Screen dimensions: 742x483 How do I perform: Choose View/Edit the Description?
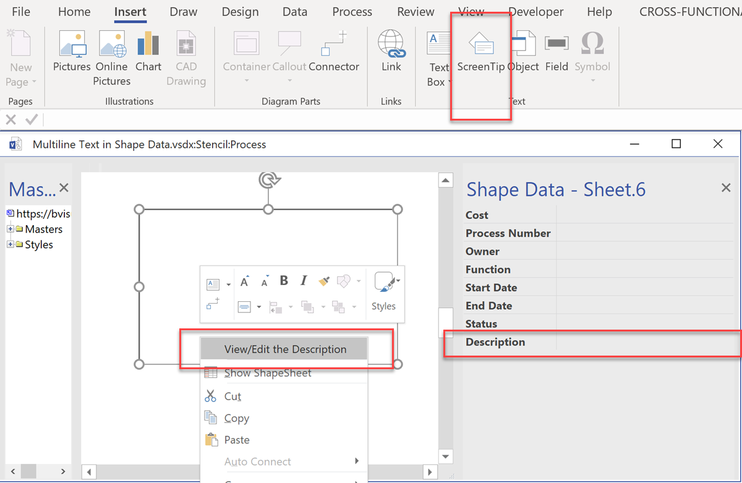click(x=285, y=349)
